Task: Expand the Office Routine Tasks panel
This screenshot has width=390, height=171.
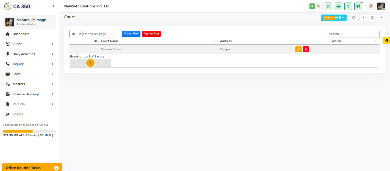Action: (56, 168)
